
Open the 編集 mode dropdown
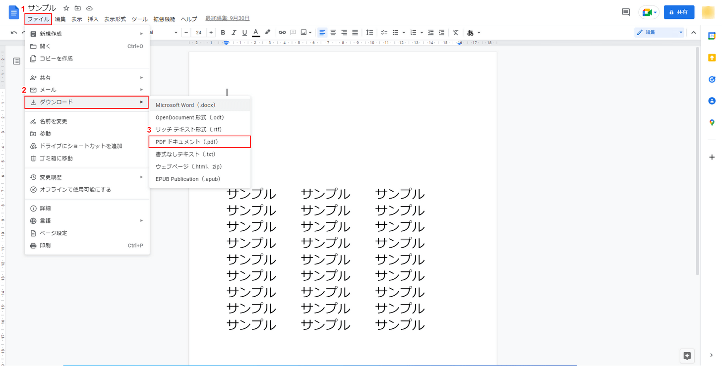click(660, 32)
